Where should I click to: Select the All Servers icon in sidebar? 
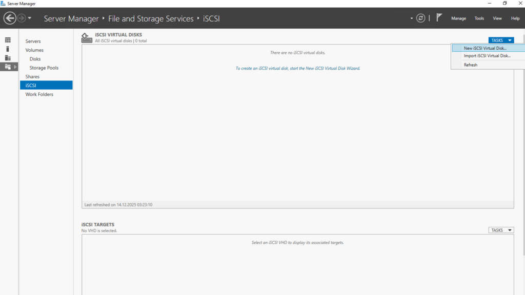(8, 58)
